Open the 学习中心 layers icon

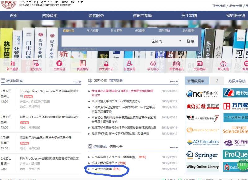tap(153, 63)
